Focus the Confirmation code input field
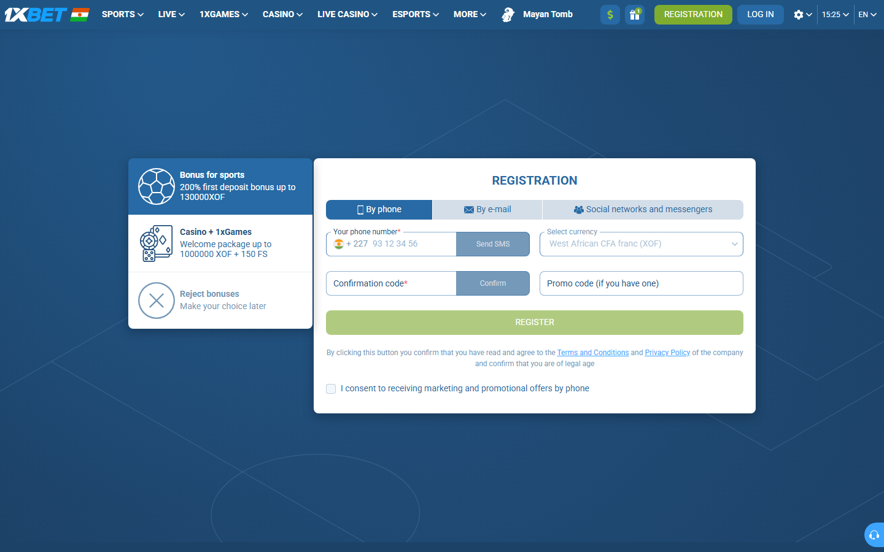This screenshot has height=552, width=884. [391, 283]
